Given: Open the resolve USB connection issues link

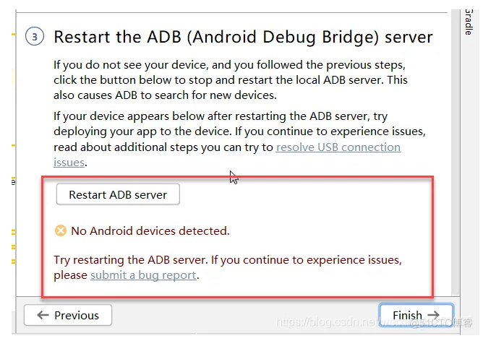Looking at the screenshot, I should click(338, 147).
